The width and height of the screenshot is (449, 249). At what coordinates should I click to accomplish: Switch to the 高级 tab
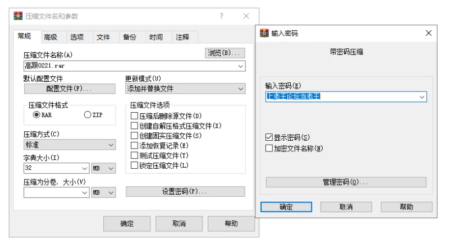click(x=51, y=38)
